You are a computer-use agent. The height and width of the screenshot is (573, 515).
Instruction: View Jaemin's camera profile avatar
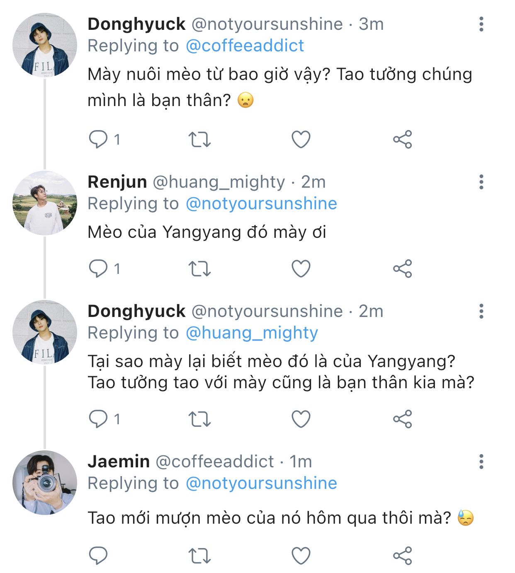pyautogui.click(x=45, y=483)
